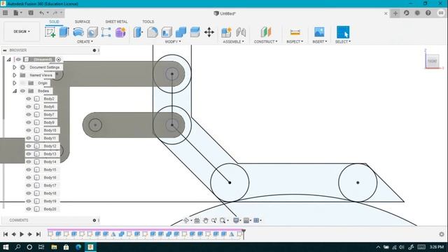The image size is (448, 252).
Task: Click the Undo arrow
Action: 42,13
